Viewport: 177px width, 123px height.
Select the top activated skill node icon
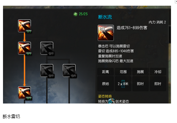pos(24,26)
